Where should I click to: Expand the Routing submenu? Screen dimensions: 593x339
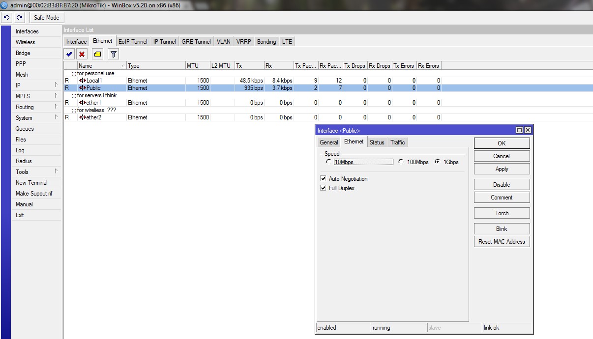56,107
